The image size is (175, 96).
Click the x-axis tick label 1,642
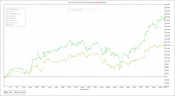tap(30, 87)
